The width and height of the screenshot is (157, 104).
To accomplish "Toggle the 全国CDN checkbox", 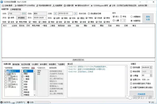I will pos(131,80).
